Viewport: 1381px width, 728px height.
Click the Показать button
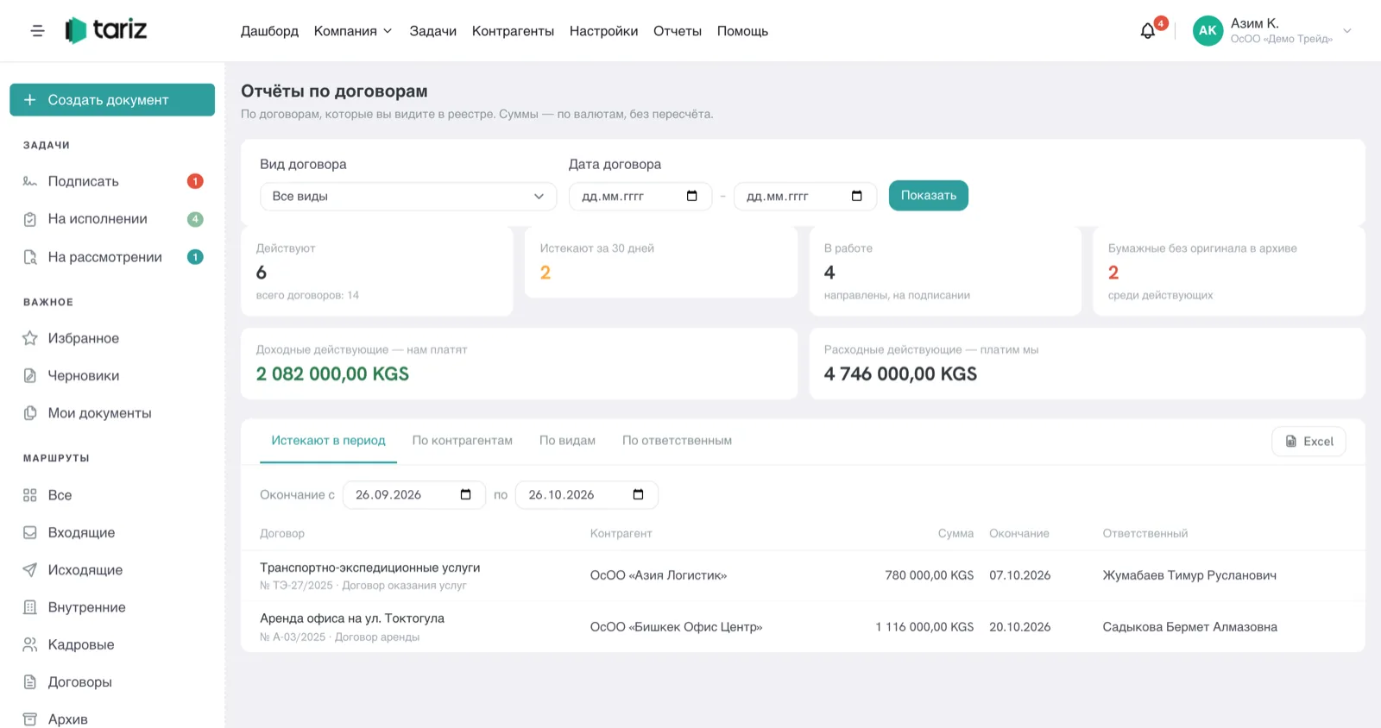tap(929, 196)
